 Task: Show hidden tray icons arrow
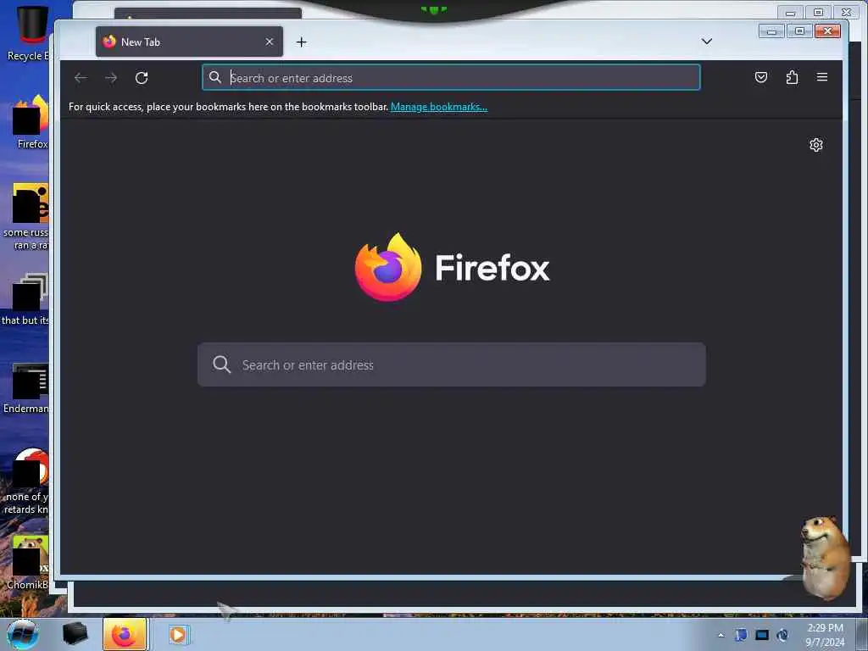tap(721, 635)
